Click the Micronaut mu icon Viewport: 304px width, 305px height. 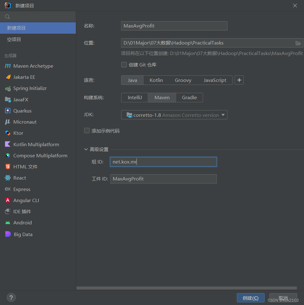coord(8,122)
